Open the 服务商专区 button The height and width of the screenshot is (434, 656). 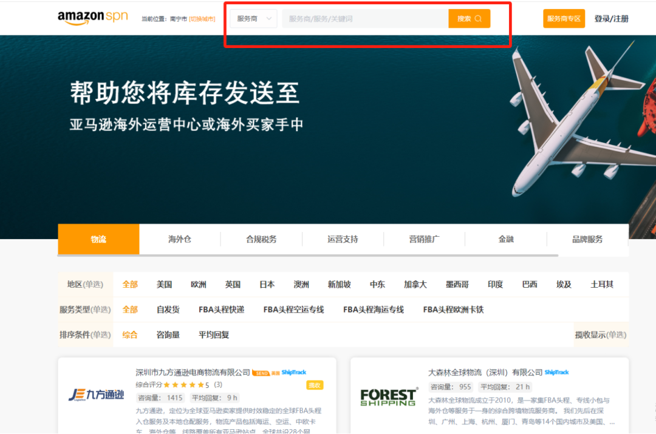click(x=564, y=18)
